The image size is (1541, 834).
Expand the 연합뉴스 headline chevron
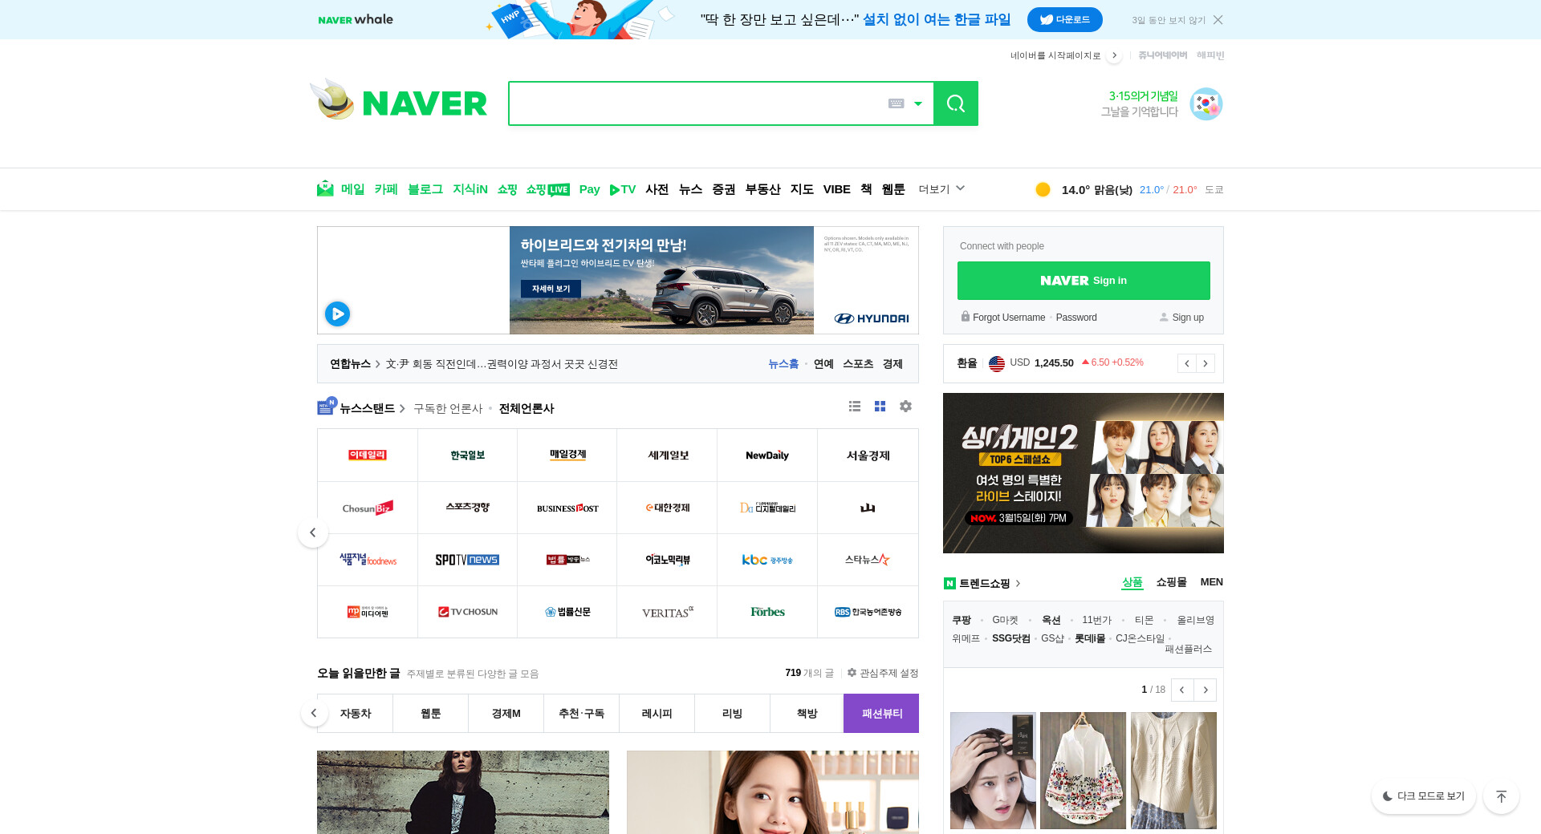pyautogui.click(x=378, y=364)
